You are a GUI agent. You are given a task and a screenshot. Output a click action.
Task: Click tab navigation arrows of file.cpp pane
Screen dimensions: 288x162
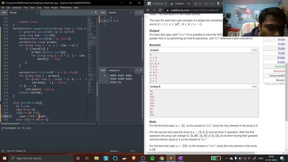(4, 13)
